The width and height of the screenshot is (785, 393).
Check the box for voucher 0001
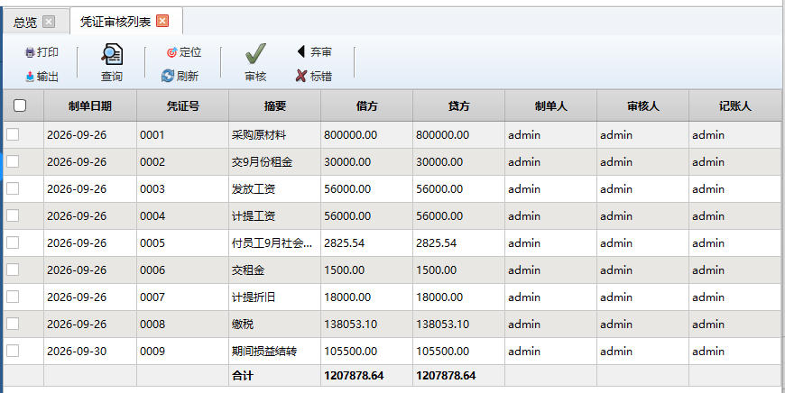13,134
